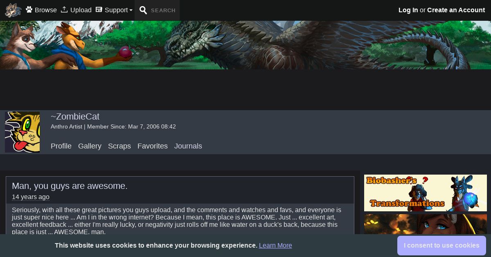Click the site header banner artwork
Viewport: 491px width, 257px height.
pos(245,45)
